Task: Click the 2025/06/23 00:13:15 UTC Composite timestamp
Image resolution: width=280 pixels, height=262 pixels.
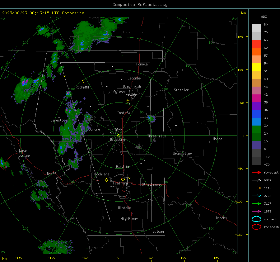Action: (43, 13)
